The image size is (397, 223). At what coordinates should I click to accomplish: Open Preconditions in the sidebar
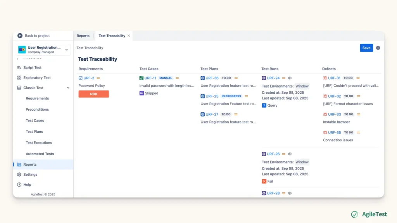click(x=37, y=110)
